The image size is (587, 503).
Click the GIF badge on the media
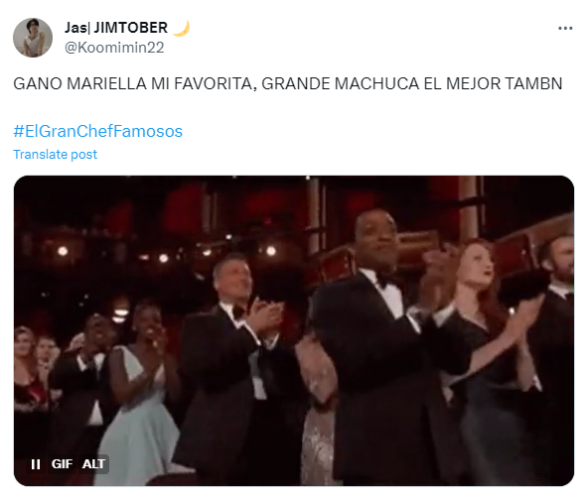tap(62, 464)
